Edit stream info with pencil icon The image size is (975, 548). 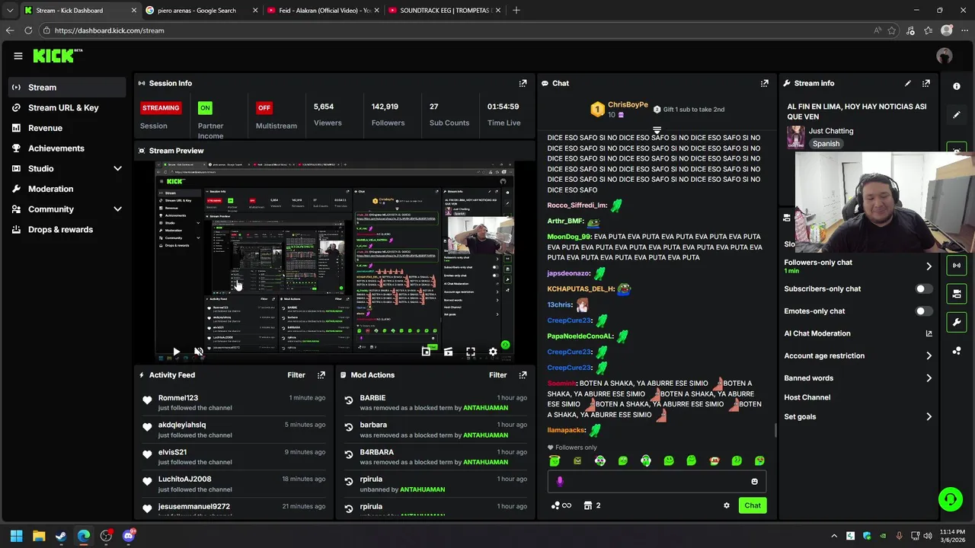[907, 83]
